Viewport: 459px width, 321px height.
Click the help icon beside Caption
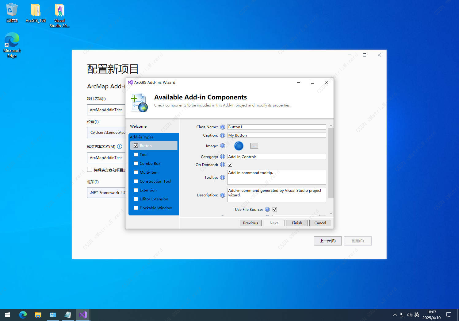tap(223, 135)
